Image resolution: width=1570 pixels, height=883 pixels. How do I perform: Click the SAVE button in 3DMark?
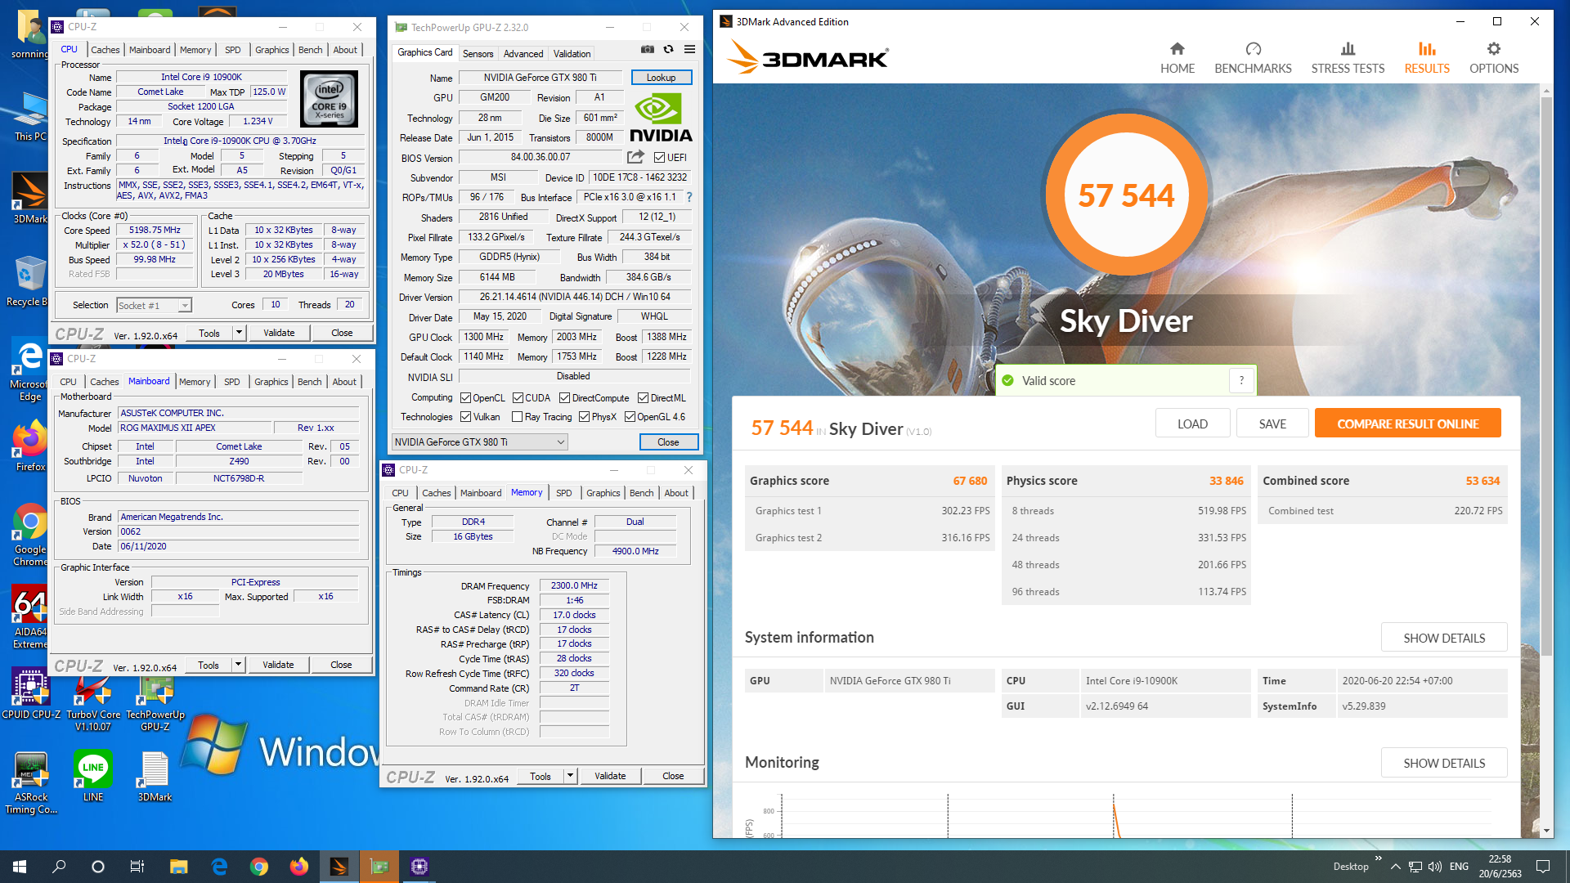(x=1272, y=424)
